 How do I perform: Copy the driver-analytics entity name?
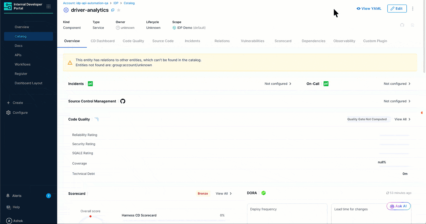(x=113, y=10)
